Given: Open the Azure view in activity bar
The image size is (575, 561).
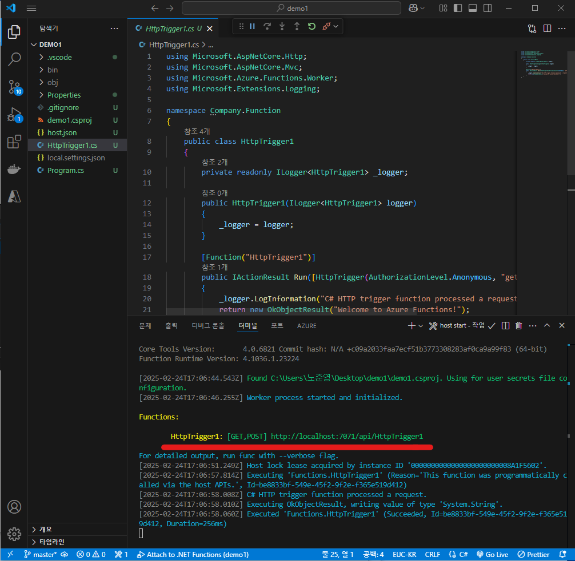Looking at the screenshot, I should pos(14,196).
